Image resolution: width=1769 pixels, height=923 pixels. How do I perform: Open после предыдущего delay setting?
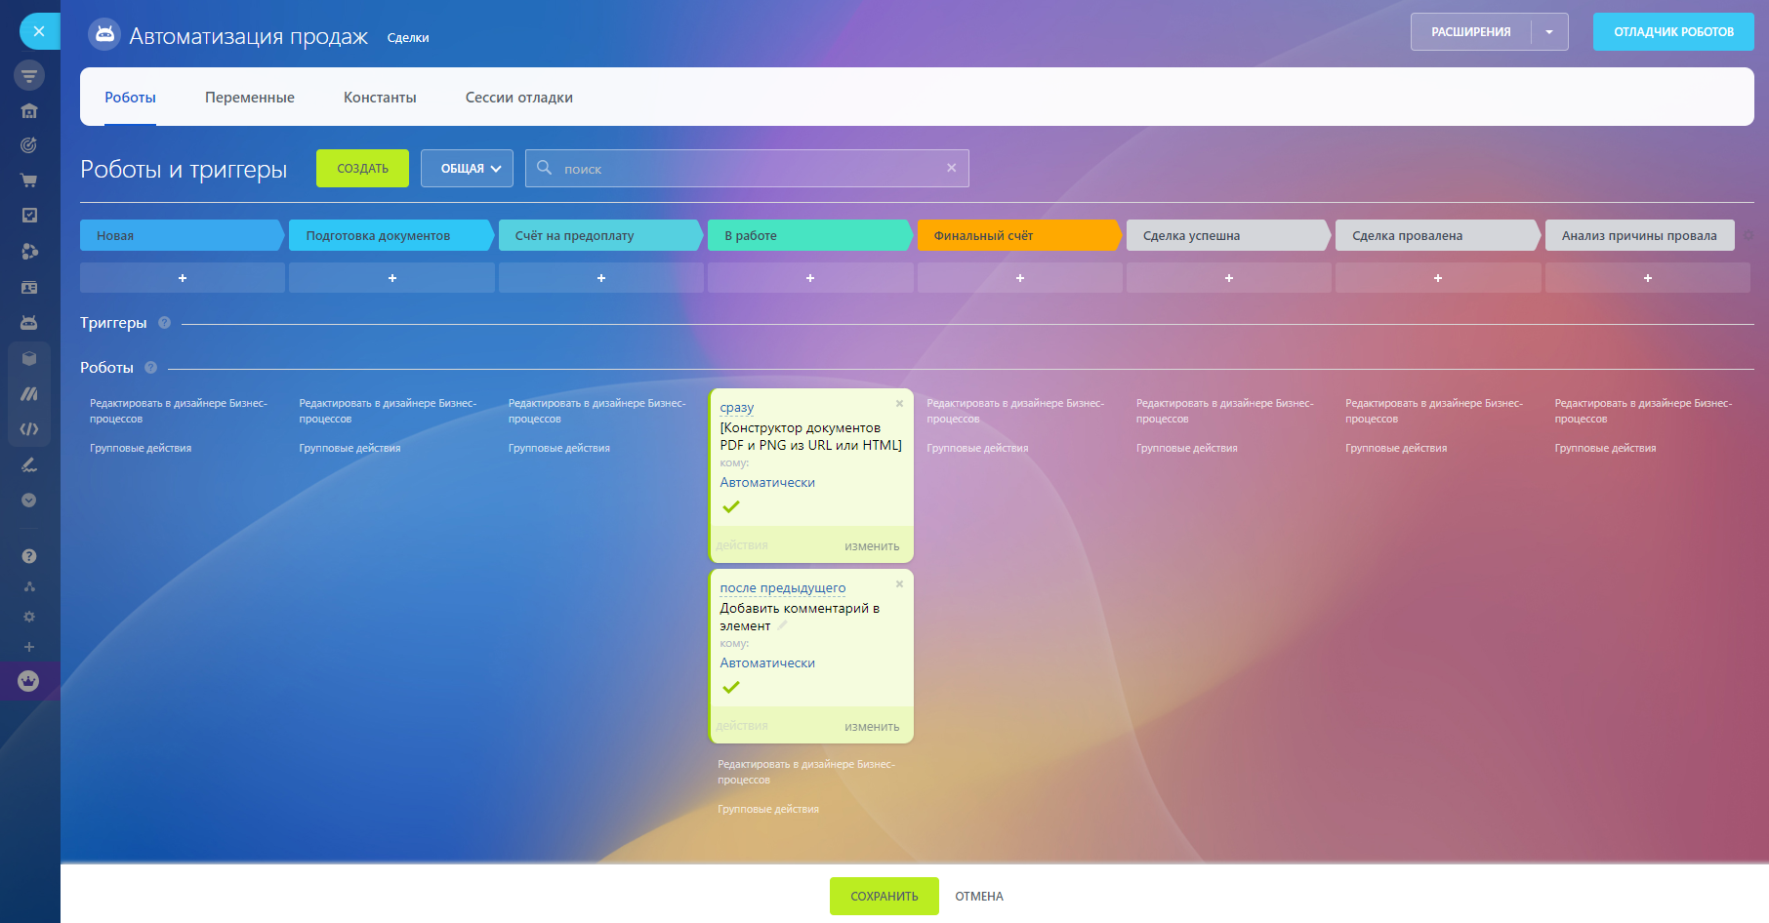pyautogui.click(x=783, y=588)
